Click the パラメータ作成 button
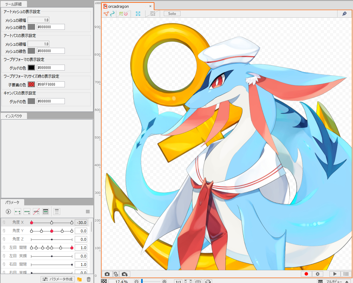 tap(58, 279)
